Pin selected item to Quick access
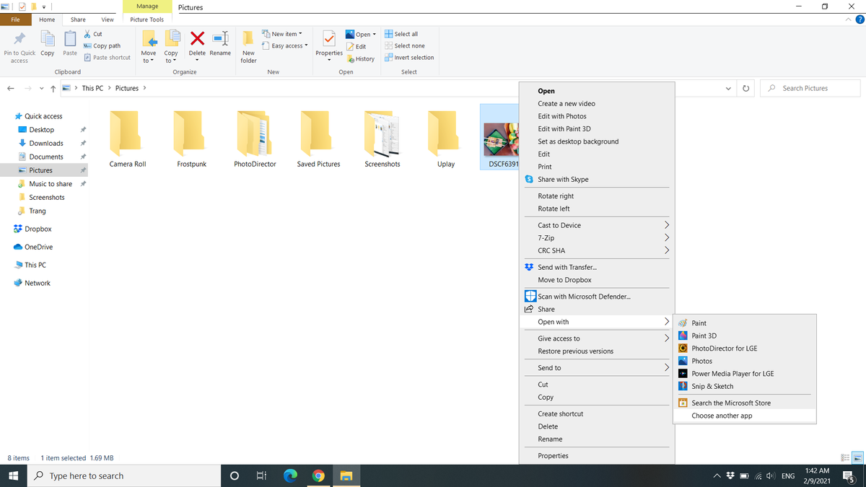 [19, 48]
